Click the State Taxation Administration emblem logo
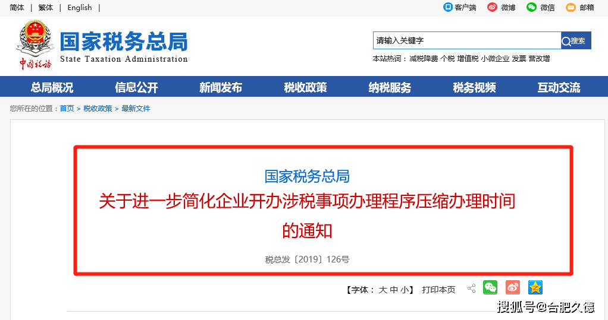Screen dimensions: 608x320 (35, 45)
